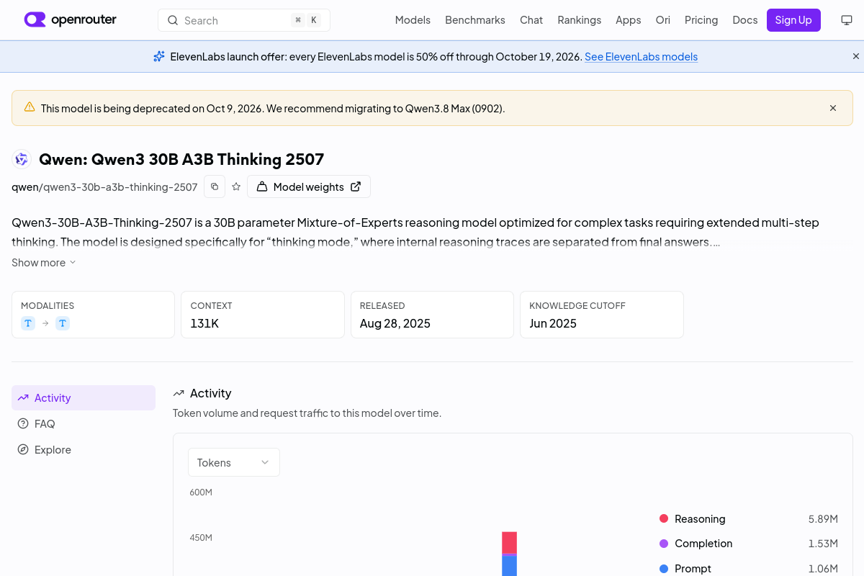Click the search magnifier icon
This screenshot has height=576, width=864.
[173, 20]
